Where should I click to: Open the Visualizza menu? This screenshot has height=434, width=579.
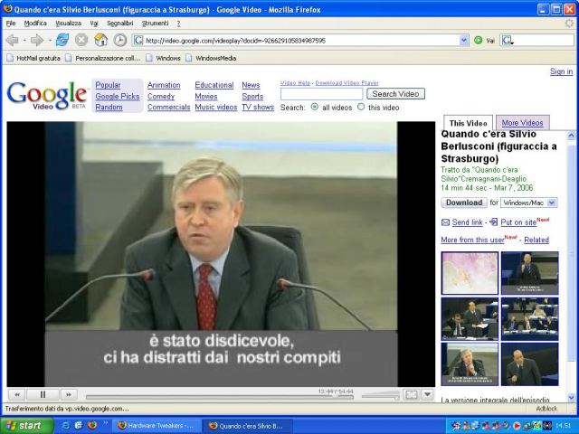[x=69, y=24]
